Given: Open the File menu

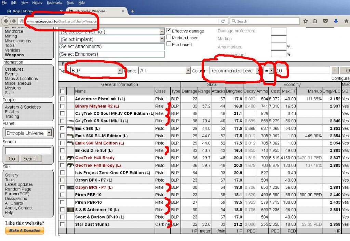Looking at the screenshot, I should click(4, 3).
